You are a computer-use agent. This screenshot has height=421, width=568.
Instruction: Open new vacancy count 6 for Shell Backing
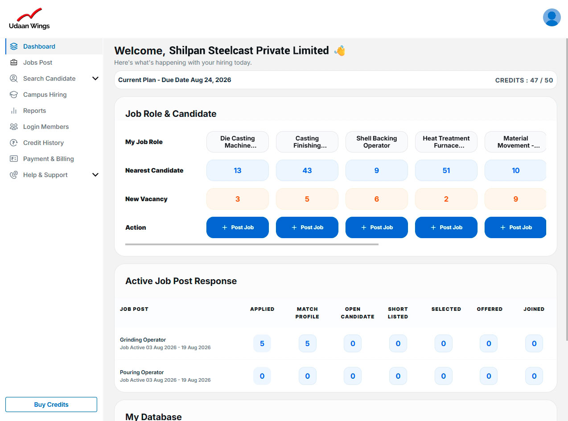coord(377,199)
